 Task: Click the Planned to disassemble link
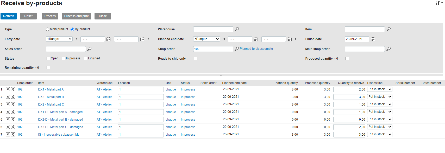point(256,49)
